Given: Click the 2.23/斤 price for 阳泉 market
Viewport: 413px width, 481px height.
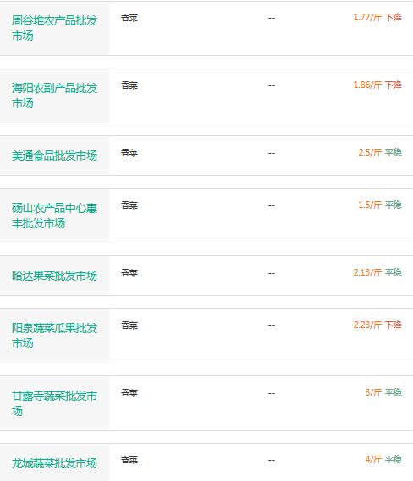Looking at the screenshot, I should coord(367,325).
